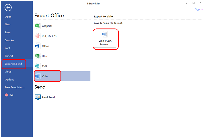Click the Sign In link
This screenshot has width=205, height=138.
point(199,9)
